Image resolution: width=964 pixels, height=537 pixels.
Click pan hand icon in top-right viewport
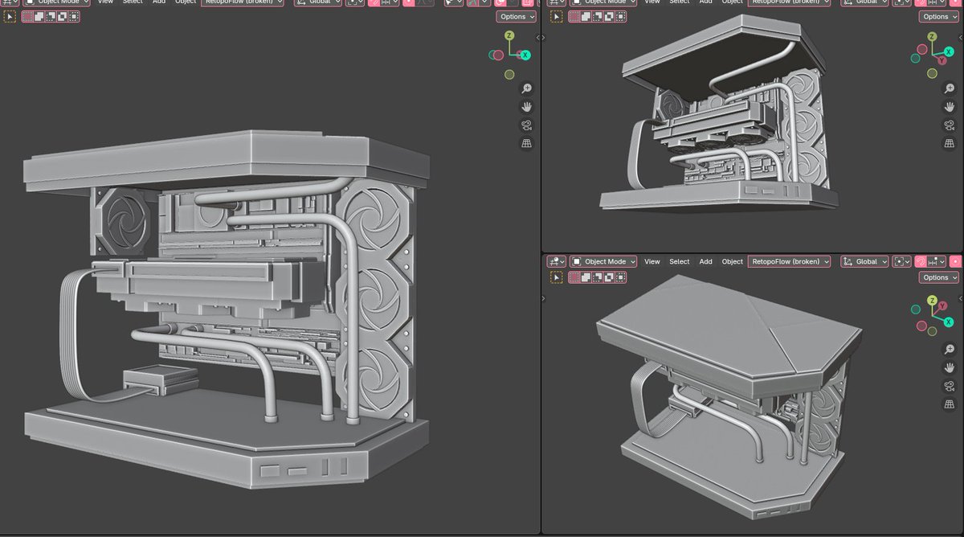pos(950,107)
